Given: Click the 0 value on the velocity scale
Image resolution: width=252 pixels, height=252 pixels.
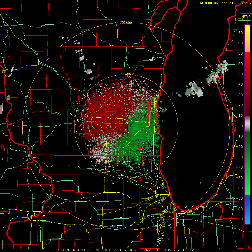Looking at the screenshot, I should coord(242,126).
